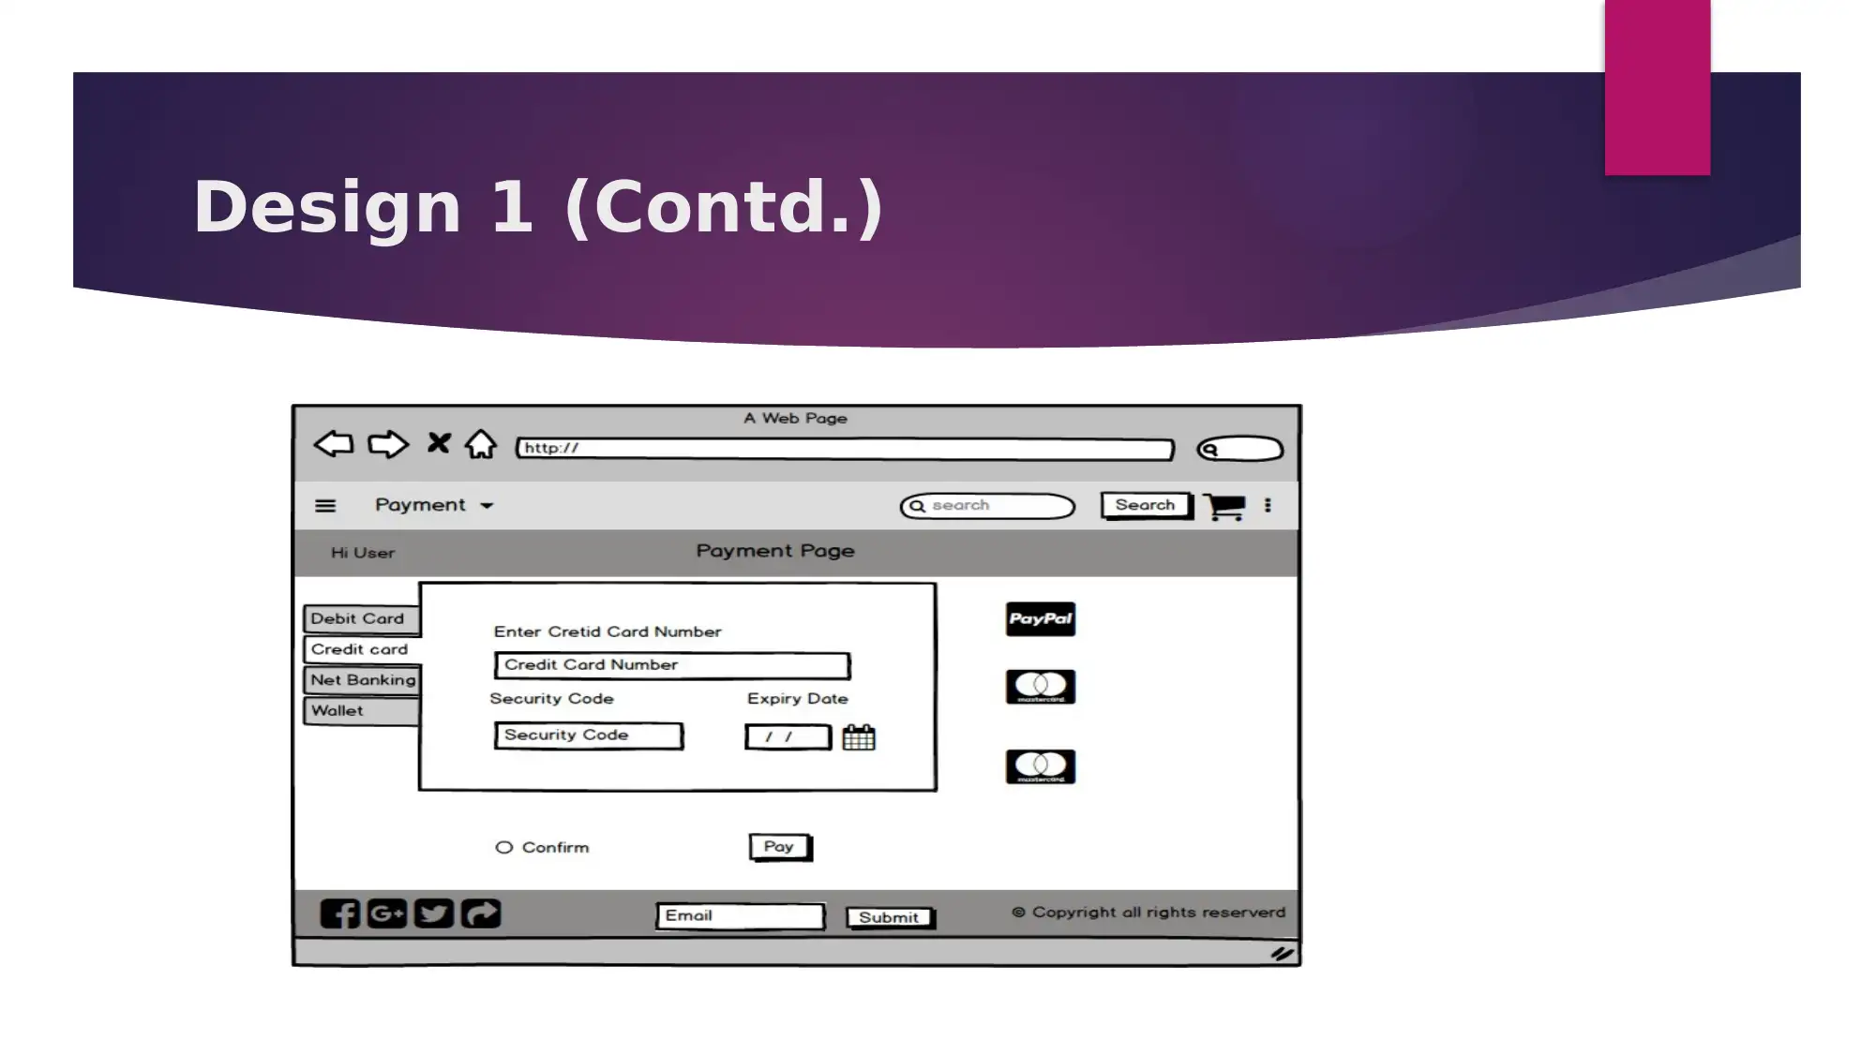Click the first Mastercard icon
Screen dimensions: 1876x1054
point(1039,686)
